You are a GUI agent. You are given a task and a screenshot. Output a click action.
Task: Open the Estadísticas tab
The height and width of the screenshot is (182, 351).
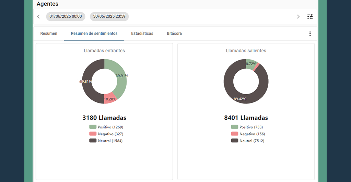pyautogui.click(x=142, y=33)
